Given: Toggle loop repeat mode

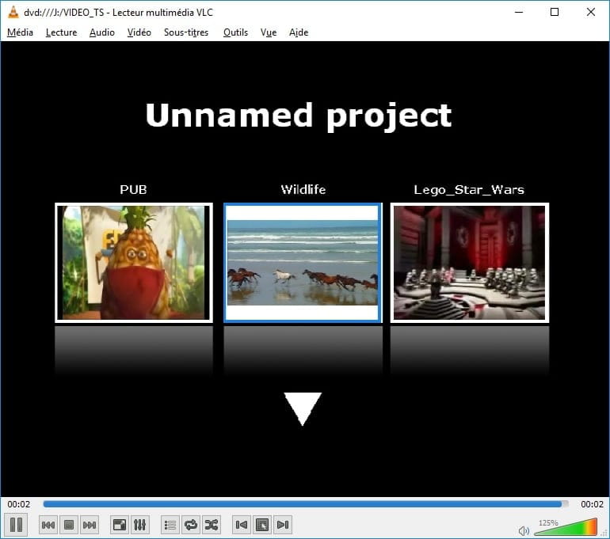Looking at the screenshot, I should (191, 525).
